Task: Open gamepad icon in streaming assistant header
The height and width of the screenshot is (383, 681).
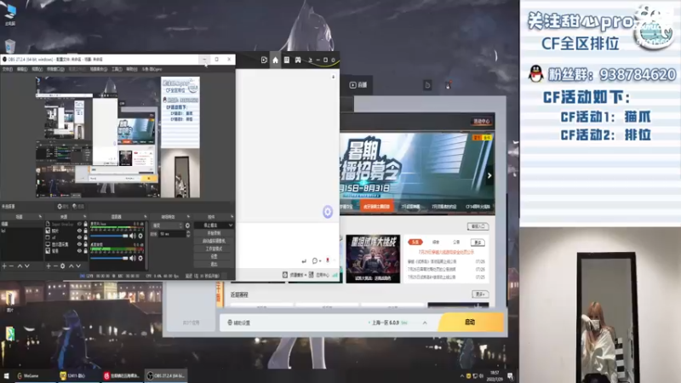Action: coord(298,60)
